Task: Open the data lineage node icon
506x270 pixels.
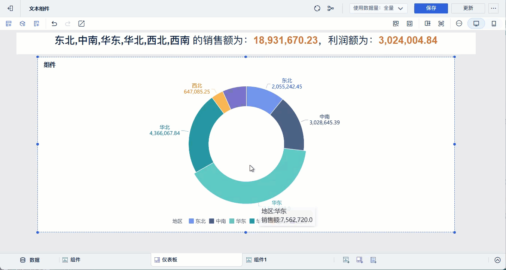Action: (331, 8)
